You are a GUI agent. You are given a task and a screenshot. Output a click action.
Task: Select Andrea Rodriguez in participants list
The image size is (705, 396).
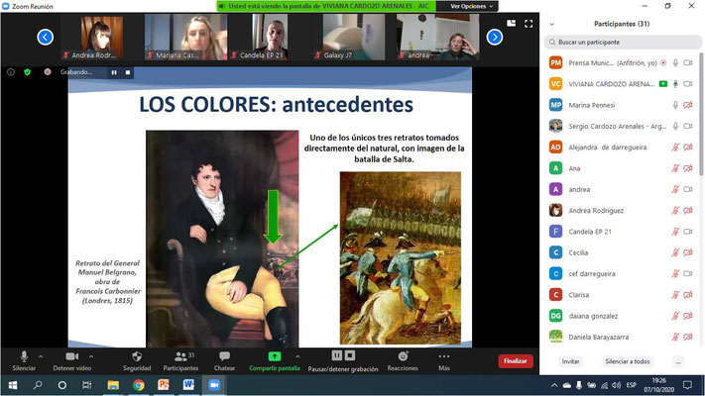623,211
